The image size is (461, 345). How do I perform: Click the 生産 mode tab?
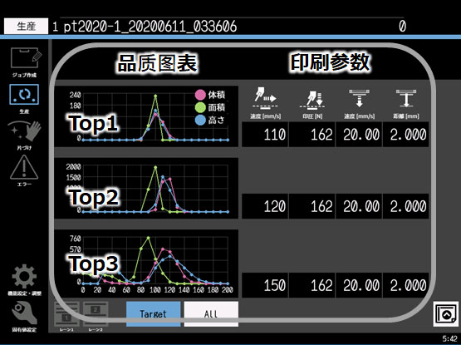click(x=27, y=27)
